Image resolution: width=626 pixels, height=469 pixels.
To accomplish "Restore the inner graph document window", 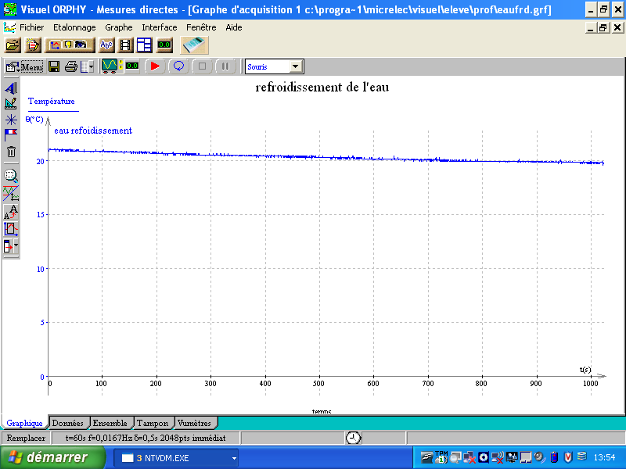I will [603, 27].
